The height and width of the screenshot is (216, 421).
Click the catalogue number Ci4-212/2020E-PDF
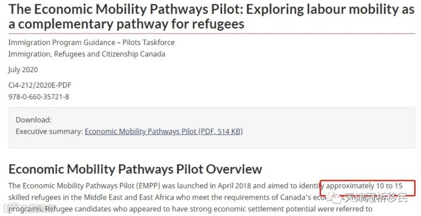(40, 85)
